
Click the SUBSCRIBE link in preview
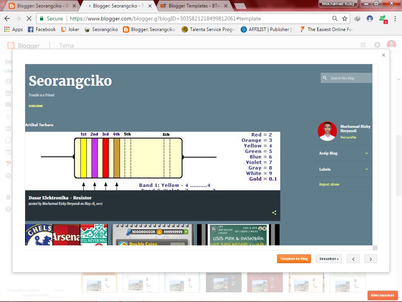pos(36,106)
